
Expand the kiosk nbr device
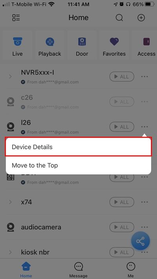coord(10,252)
